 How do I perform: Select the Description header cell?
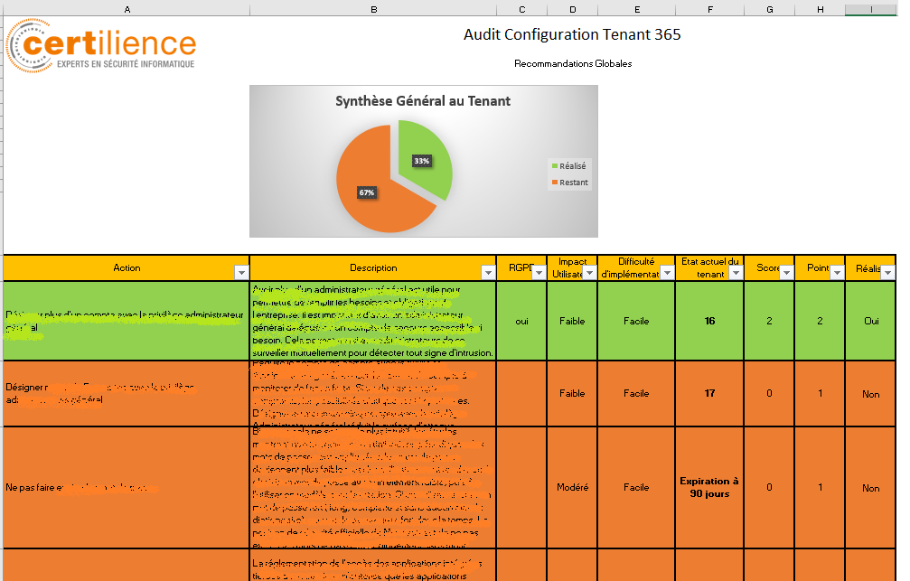pyautogui.click(x=373, y=268)
